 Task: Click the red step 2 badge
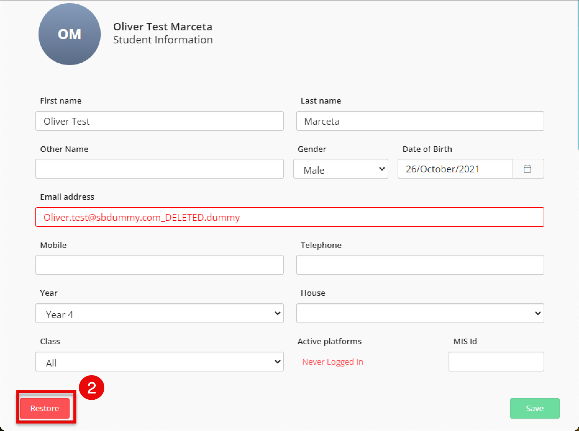coord(92,388)
